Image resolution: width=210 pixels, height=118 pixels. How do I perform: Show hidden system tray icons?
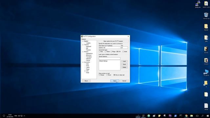click(24, 116)
